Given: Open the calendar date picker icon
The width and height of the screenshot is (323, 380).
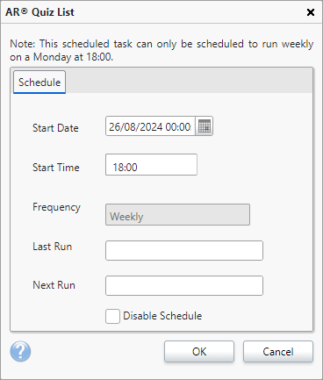Looking at the screenshot, I should coord(205,126).
